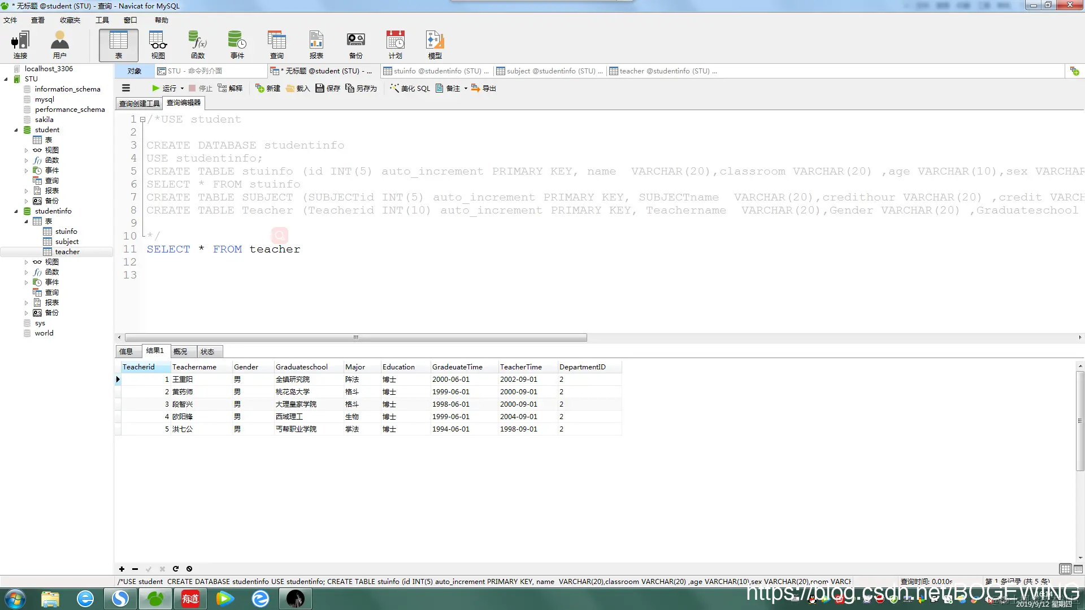Screen dimensions: 1085x610
Task: Click the Beautify SQL button
Action: coord(410,88)
